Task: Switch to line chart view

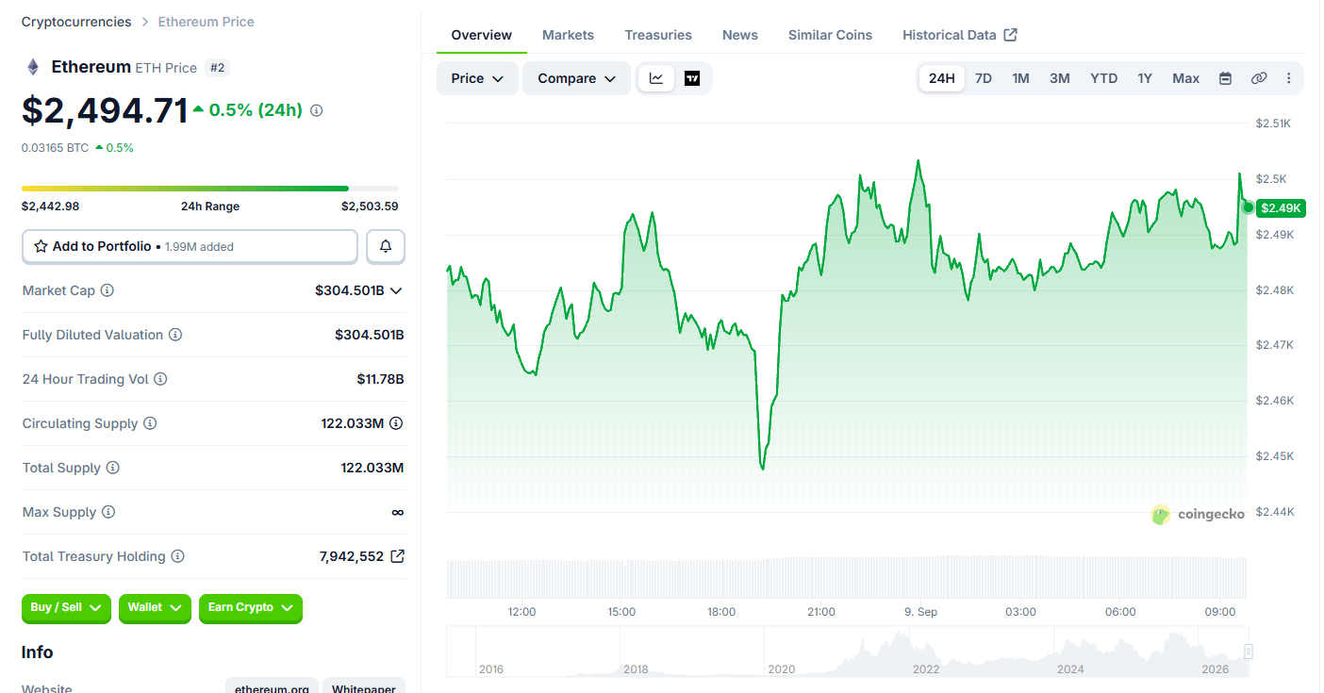Action: point(656,78)
